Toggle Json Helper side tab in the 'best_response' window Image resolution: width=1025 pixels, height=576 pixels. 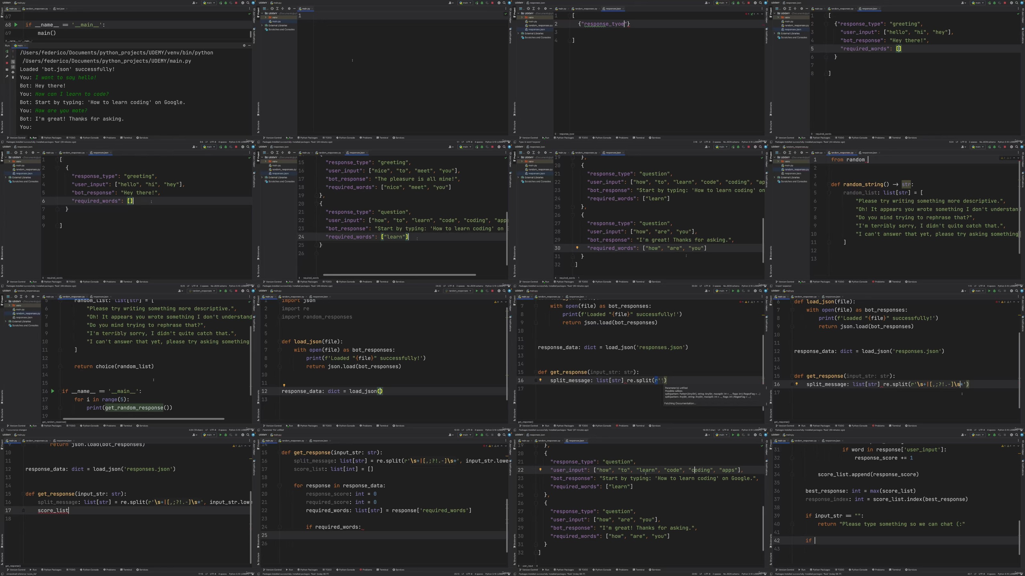click(1023, 448)
